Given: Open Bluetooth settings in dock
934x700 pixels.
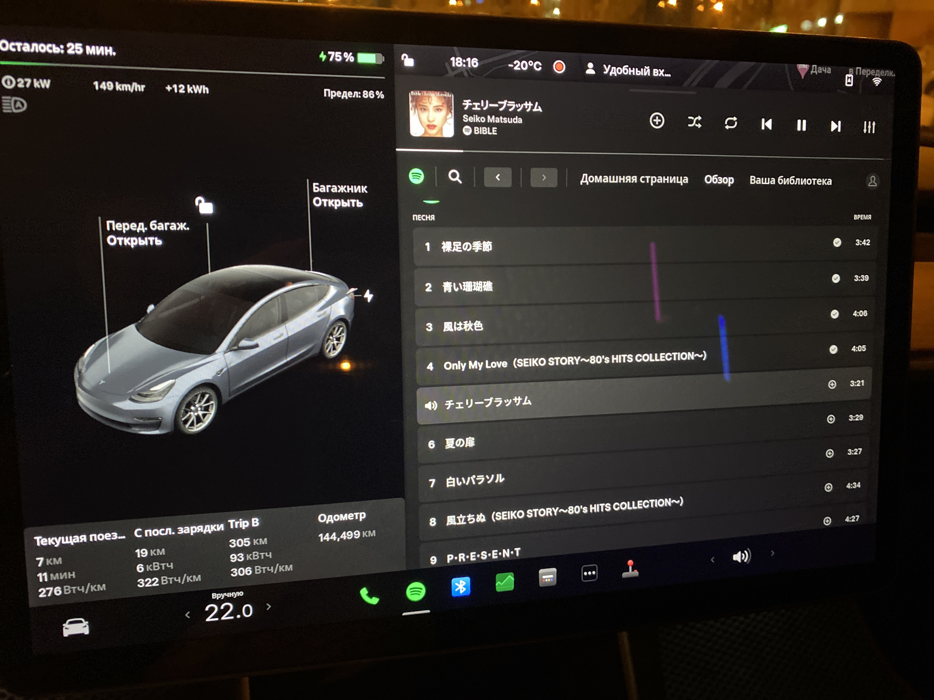Looking at the screenshot, I should pyautogui.click(x=460, y=587).
